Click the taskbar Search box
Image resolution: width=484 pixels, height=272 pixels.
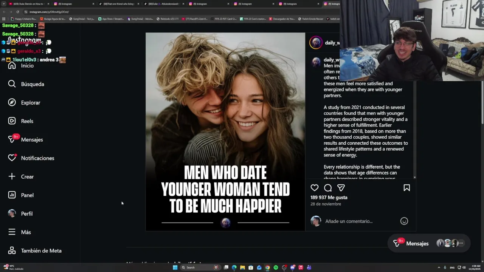(200, 267)
